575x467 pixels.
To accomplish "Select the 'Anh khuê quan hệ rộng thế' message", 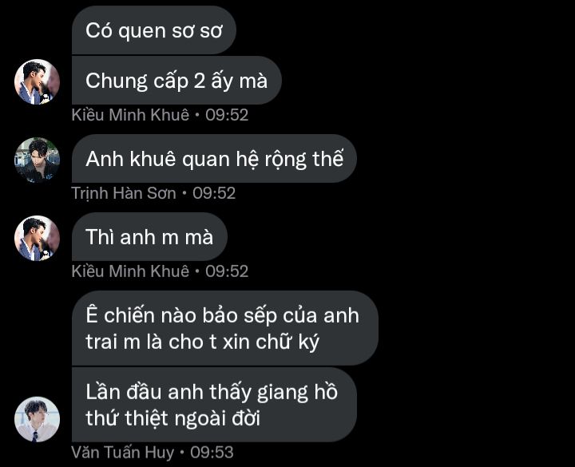I will tap(214, 158).
